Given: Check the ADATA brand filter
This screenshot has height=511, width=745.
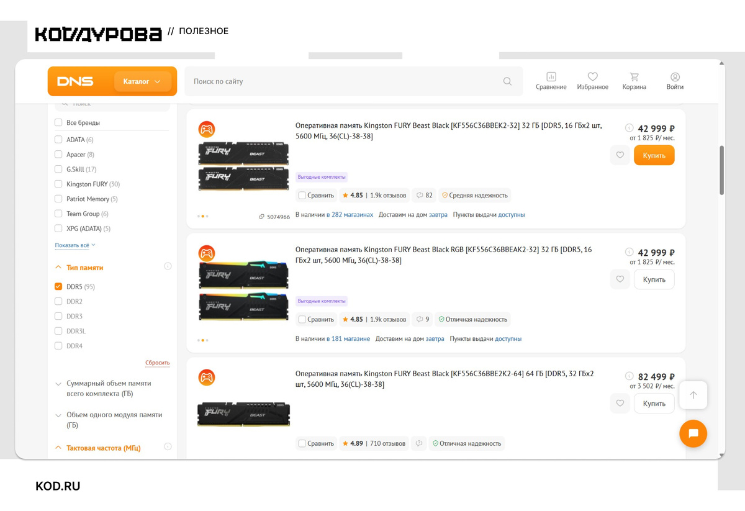Looking at the screenshot, I should (58, 140).
